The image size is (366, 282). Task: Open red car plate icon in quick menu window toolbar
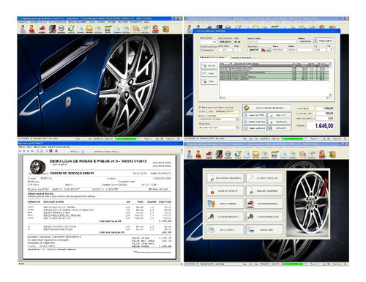click(x=209, y=155)
